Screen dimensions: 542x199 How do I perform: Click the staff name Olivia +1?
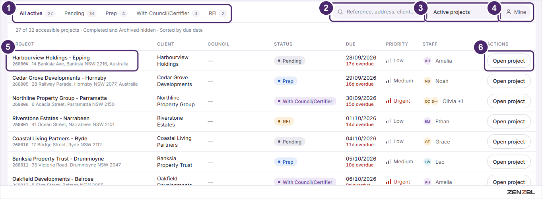click(x=453, y=101)
